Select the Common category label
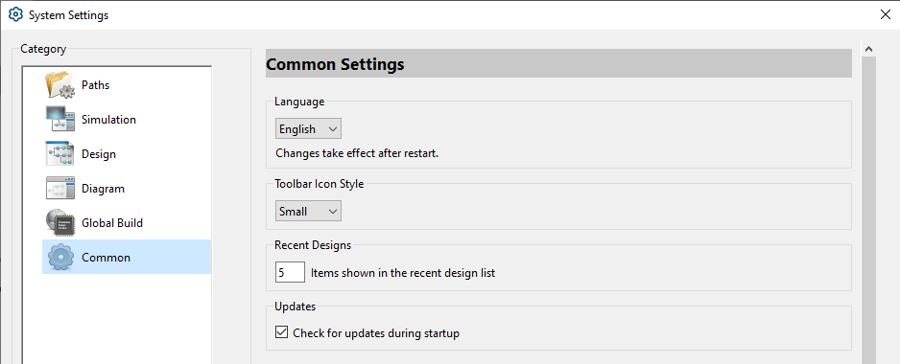This screenshot has width=900, height=364. tap(106, 257)
